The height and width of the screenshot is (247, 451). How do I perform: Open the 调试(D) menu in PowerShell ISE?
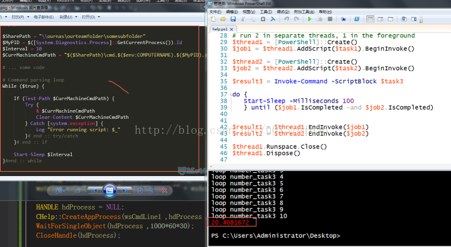(283, 12)
